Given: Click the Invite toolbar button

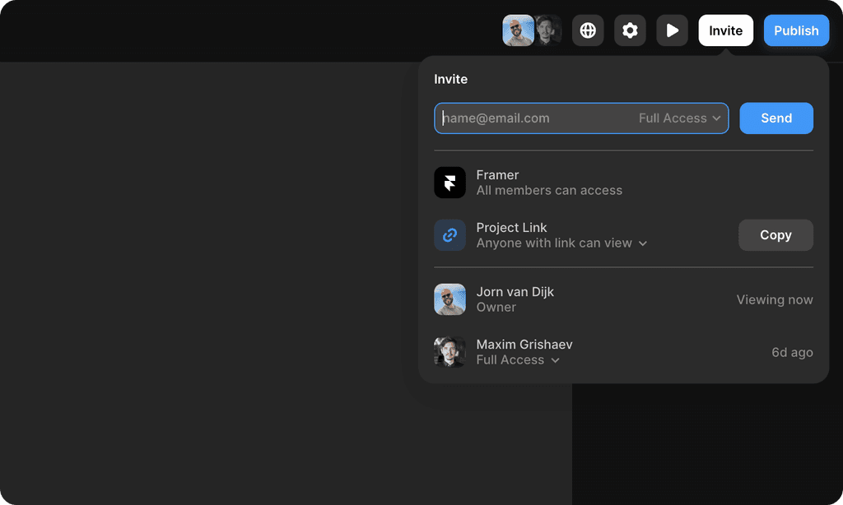Looking at the screenshot, I should pos(725,30).
